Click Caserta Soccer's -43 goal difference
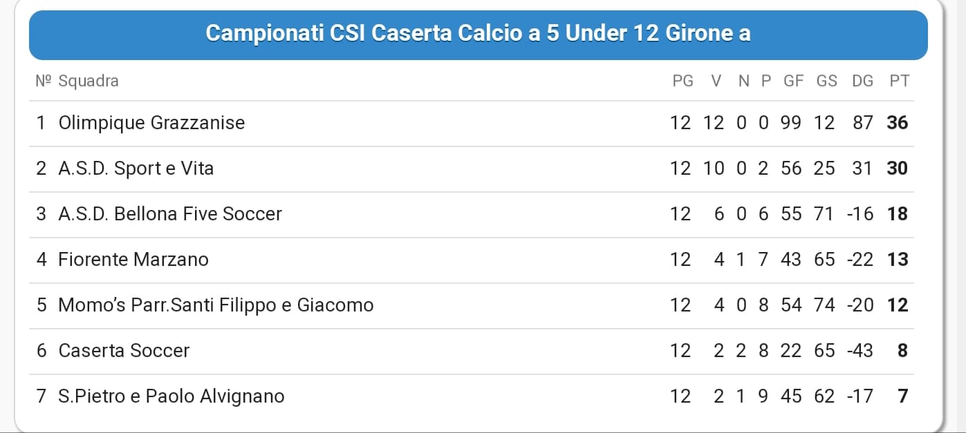Viewport: 966px width, 433px height. coord(860,351)
